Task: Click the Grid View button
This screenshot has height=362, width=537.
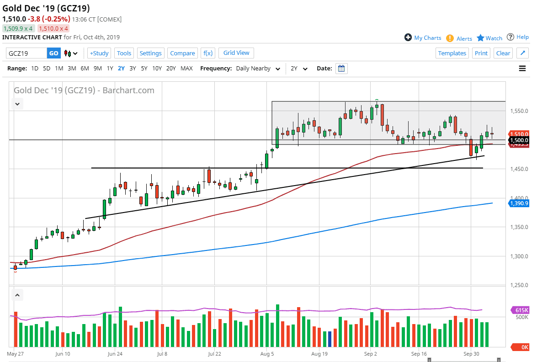Action: (x=236, y=53)
